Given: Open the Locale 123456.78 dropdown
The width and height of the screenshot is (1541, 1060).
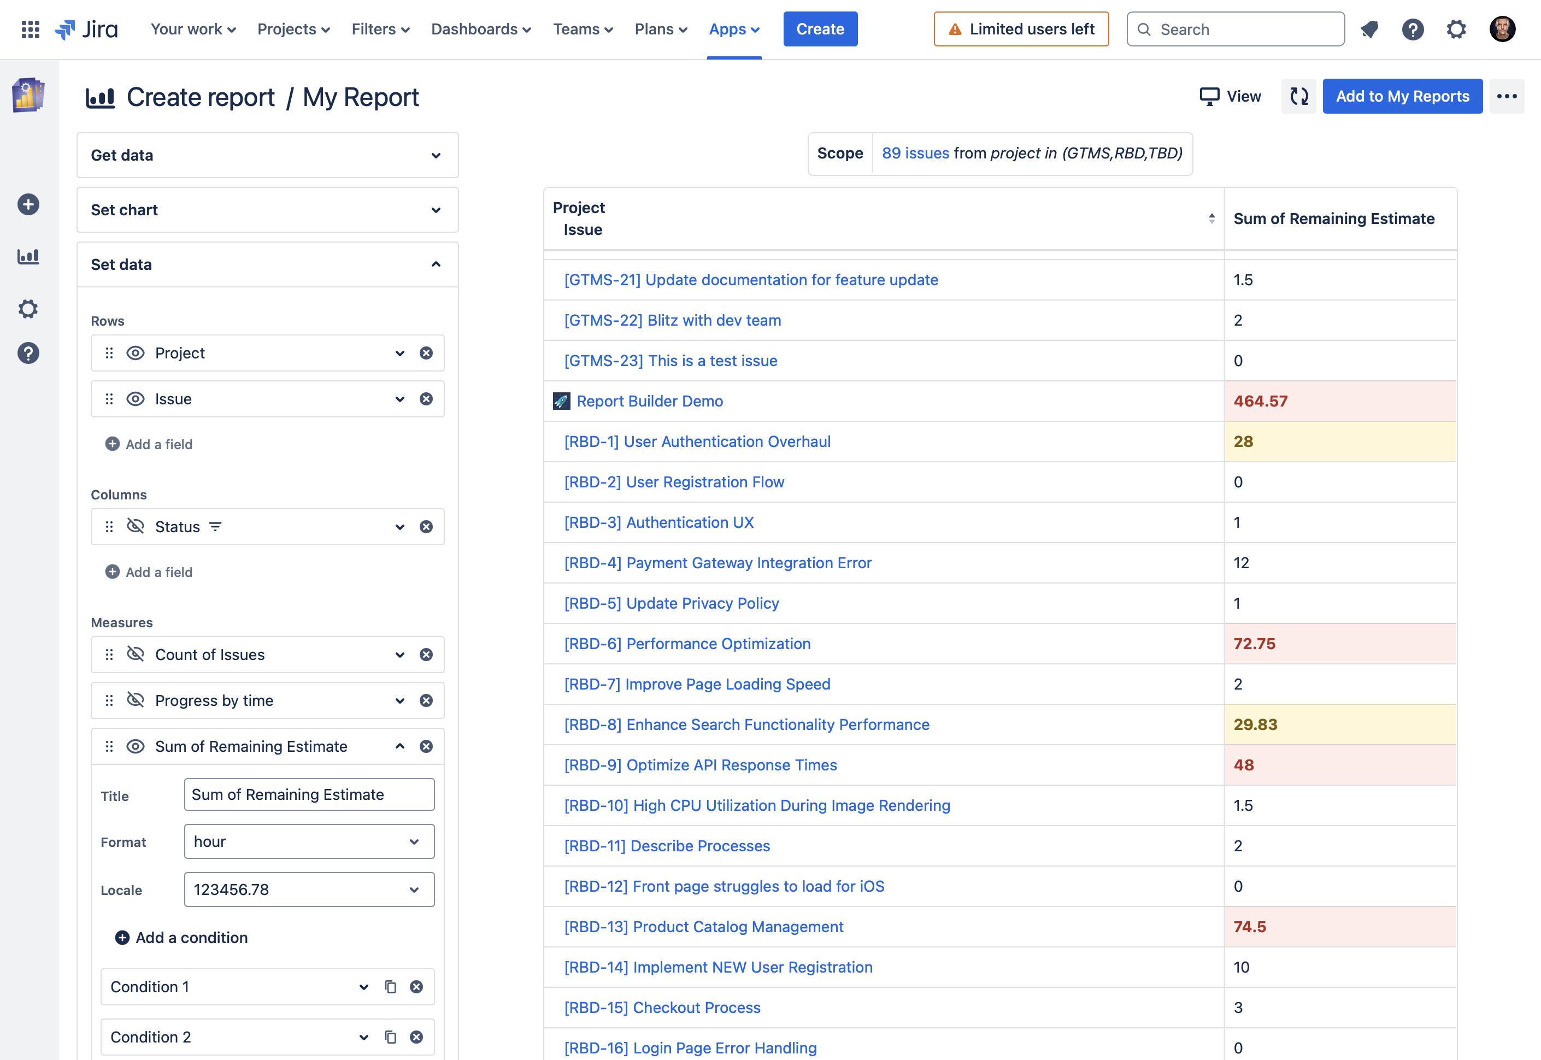Looking at the screenshot, I should coord(309,890).
